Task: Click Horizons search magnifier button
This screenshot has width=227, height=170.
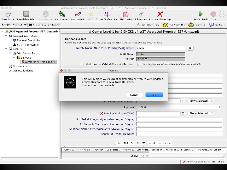Action: pos(190,48)
